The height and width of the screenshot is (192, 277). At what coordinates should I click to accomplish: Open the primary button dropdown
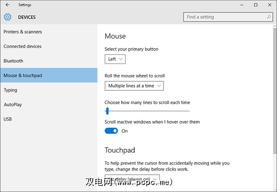click(x=115, y=59)
